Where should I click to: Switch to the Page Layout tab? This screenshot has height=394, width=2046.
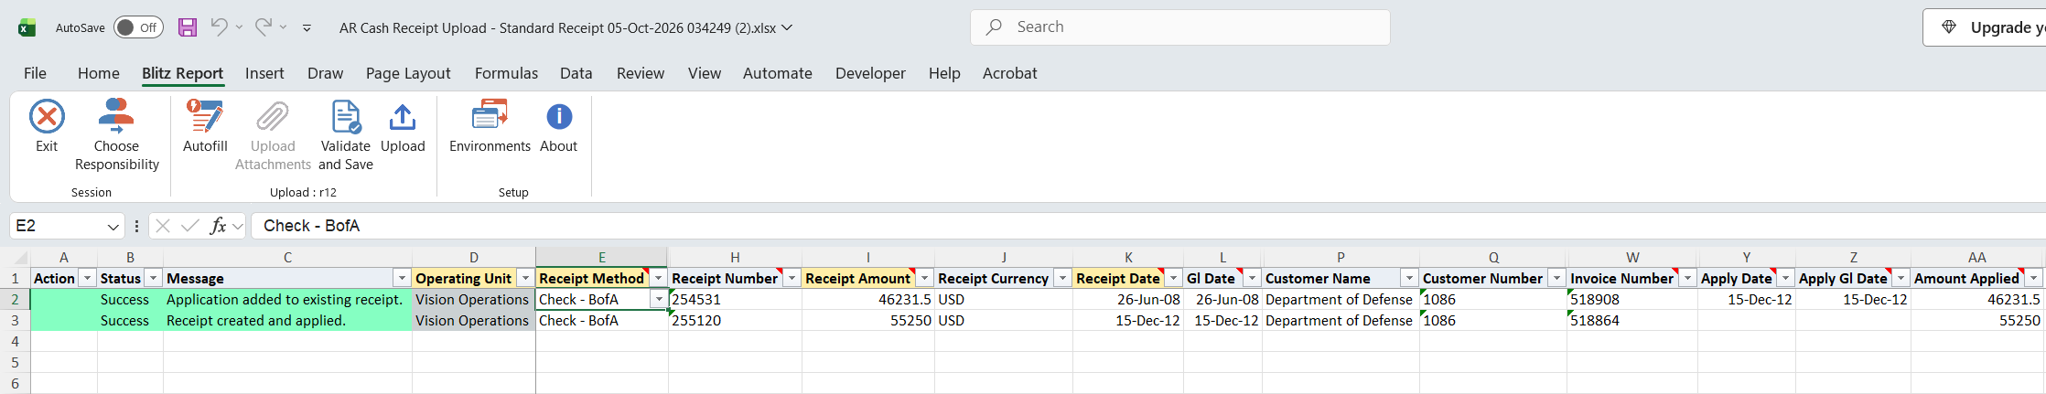[x=408, y=73]
